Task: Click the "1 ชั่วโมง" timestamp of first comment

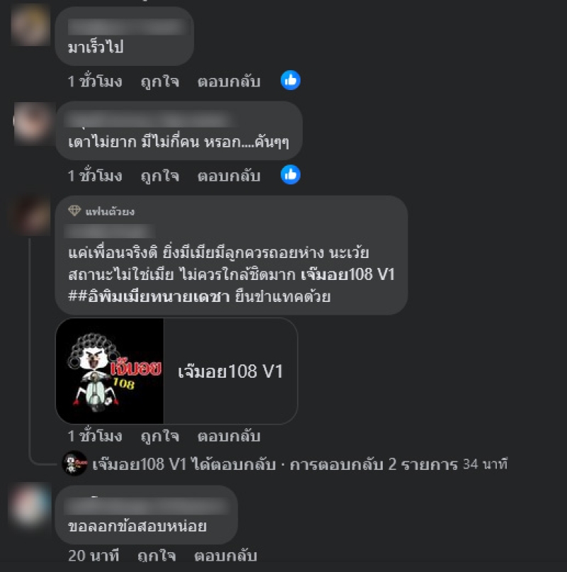Action: tap(95, 82)
